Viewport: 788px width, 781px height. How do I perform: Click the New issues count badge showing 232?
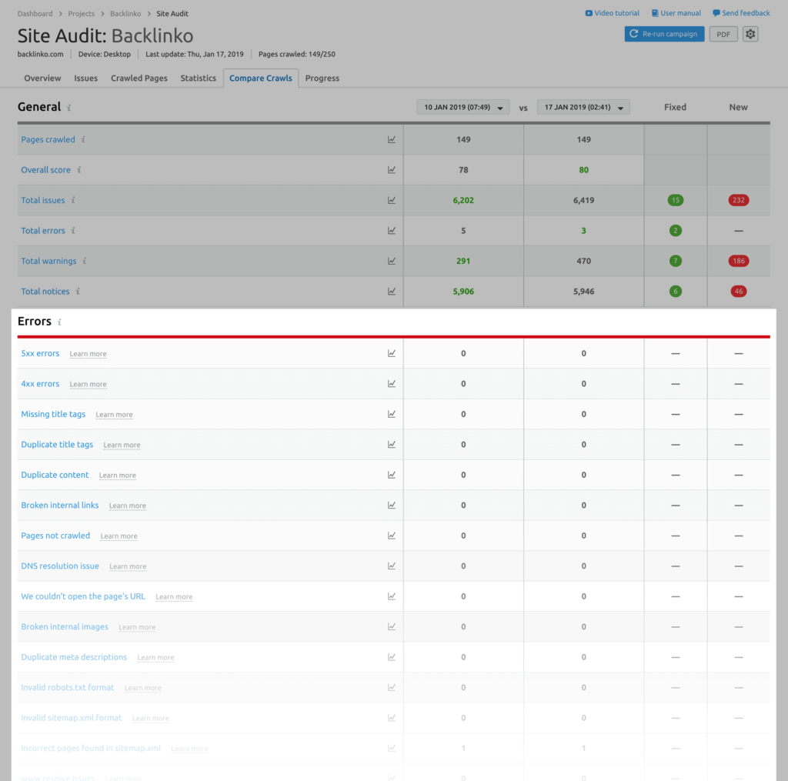pos(738,200)
